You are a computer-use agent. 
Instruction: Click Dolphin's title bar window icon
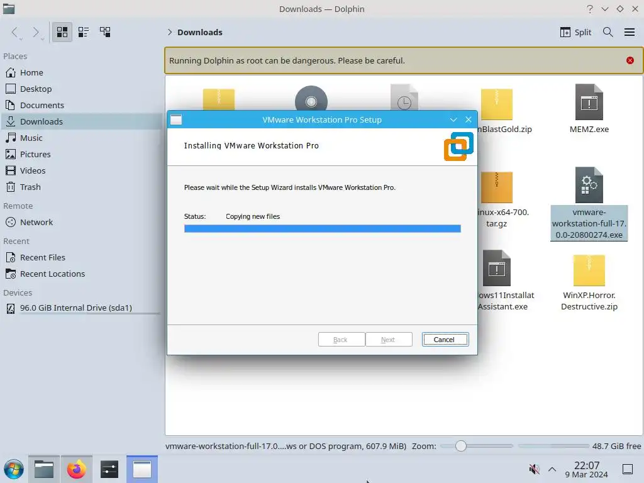click(x=9, y=9)
